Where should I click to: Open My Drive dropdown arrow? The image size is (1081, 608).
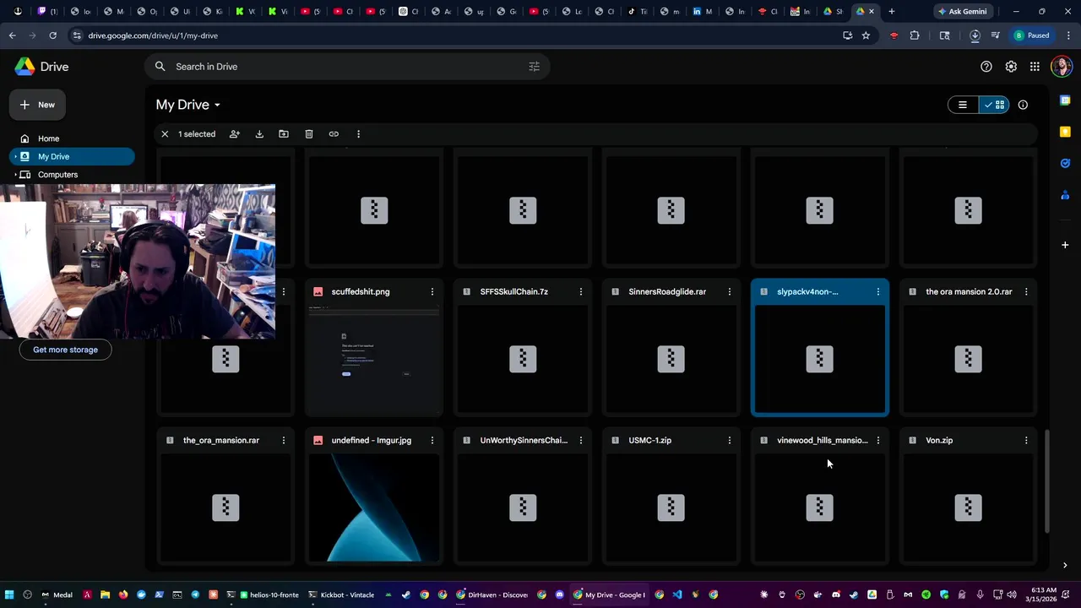[x=217, y=105]
